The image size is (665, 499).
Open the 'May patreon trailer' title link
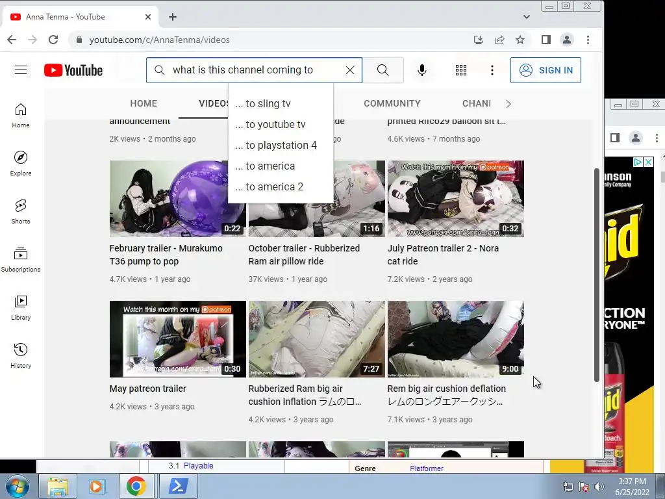pos(147,389)
